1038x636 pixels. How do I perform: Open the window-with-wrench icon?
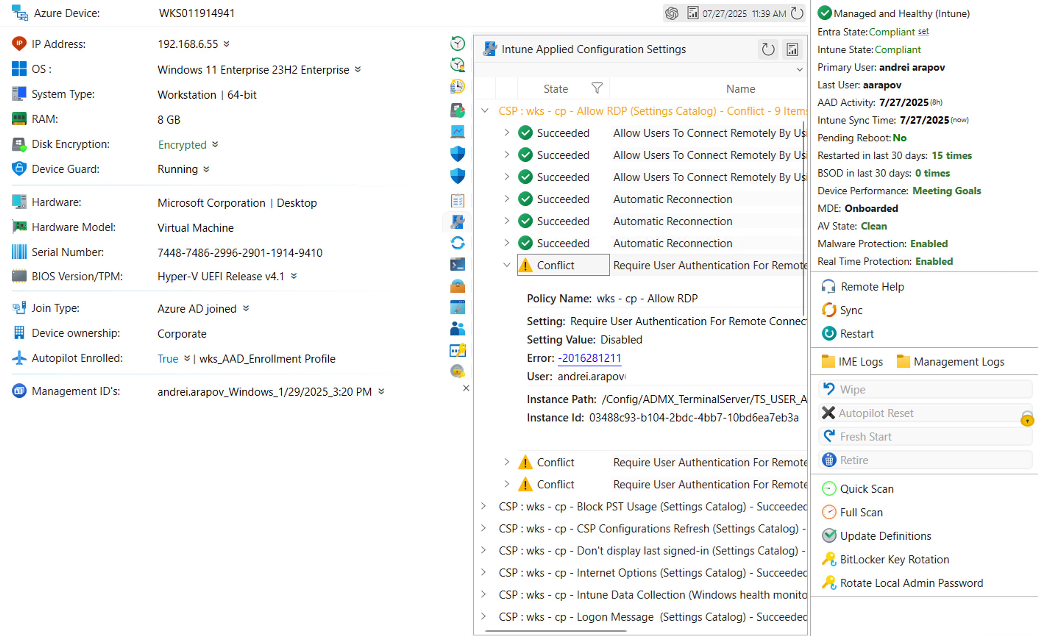(457, 307)
